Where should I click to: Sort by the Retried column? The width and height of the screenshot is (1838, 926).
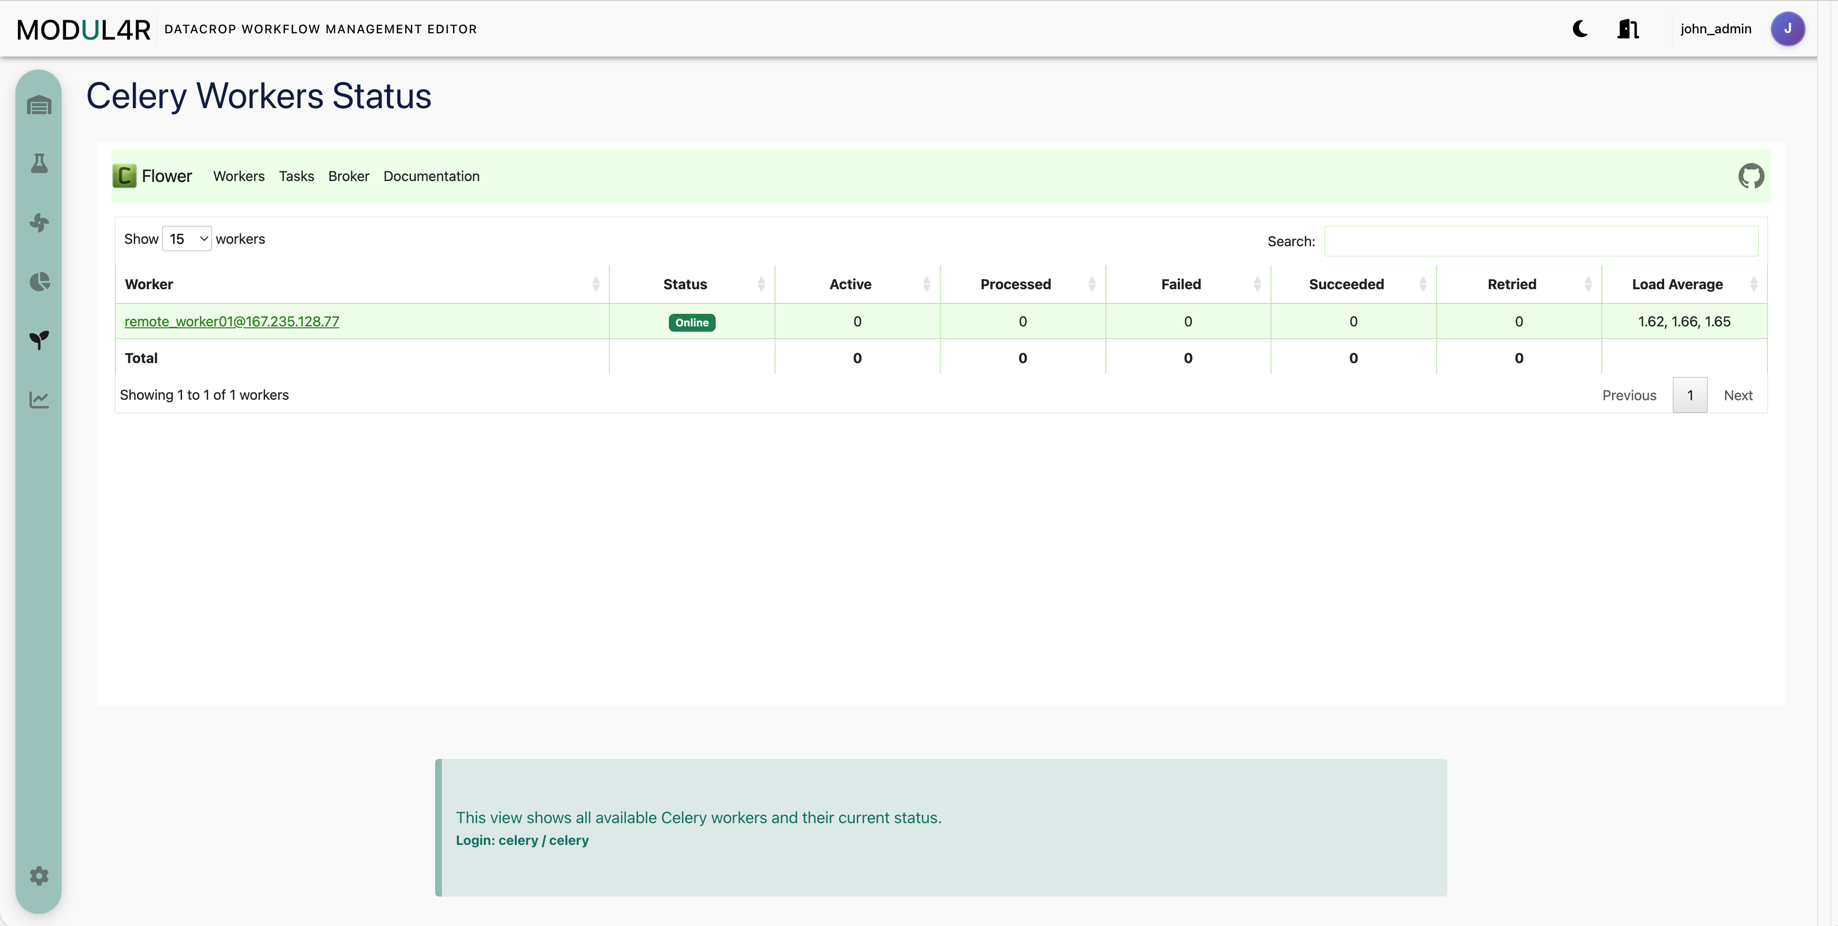pos(1519,284)
